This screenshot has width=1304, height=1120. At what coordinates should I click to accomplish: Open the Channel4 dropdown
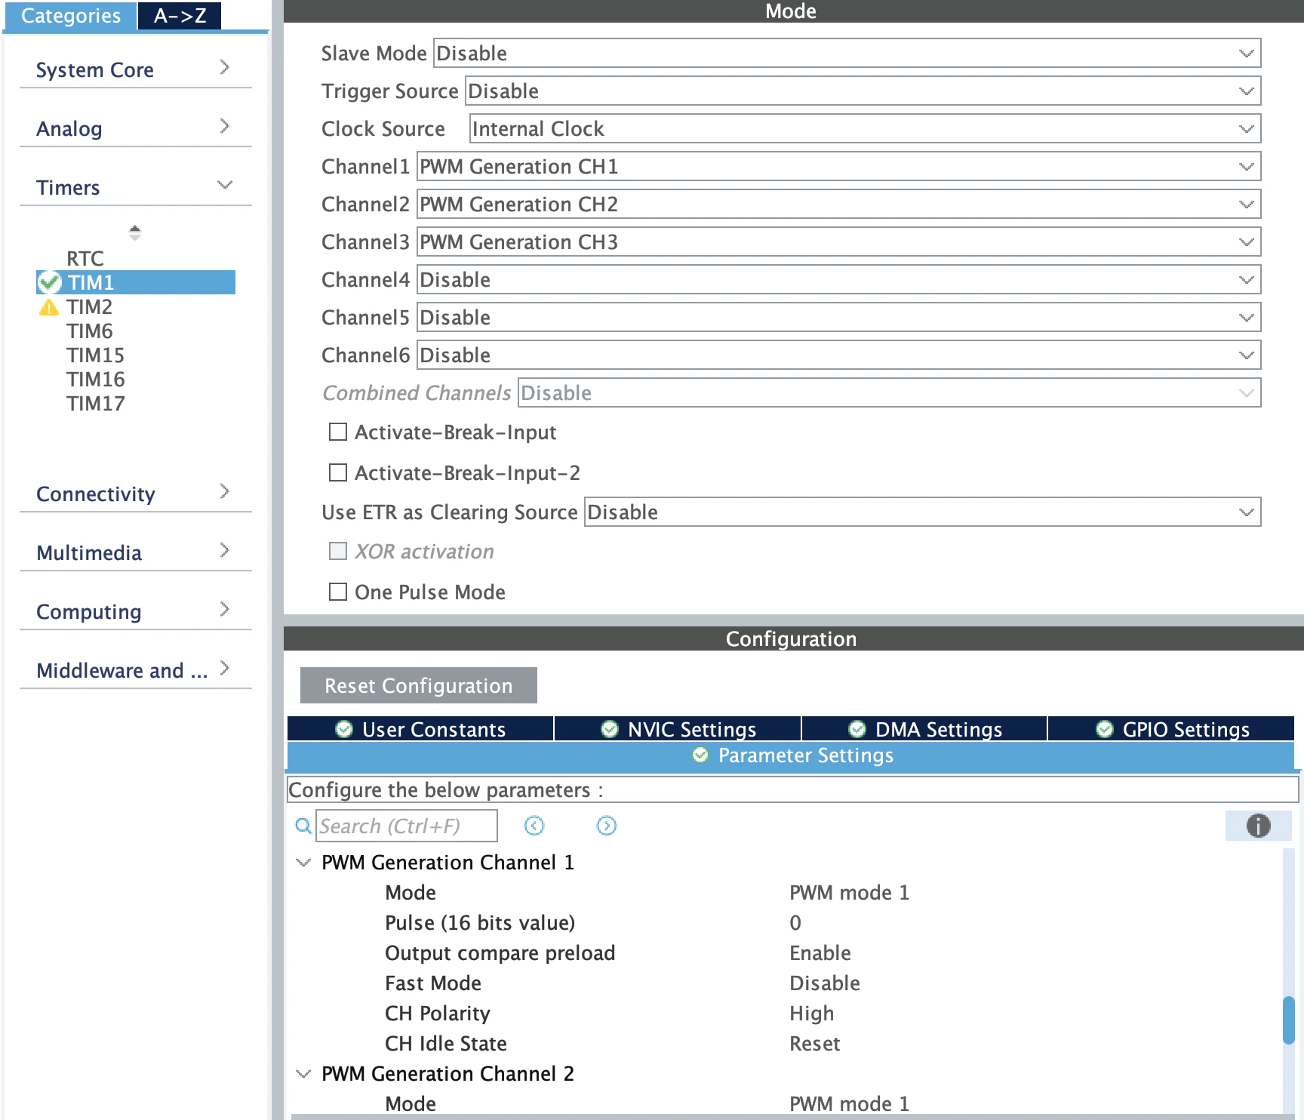(x=838, y=279)
